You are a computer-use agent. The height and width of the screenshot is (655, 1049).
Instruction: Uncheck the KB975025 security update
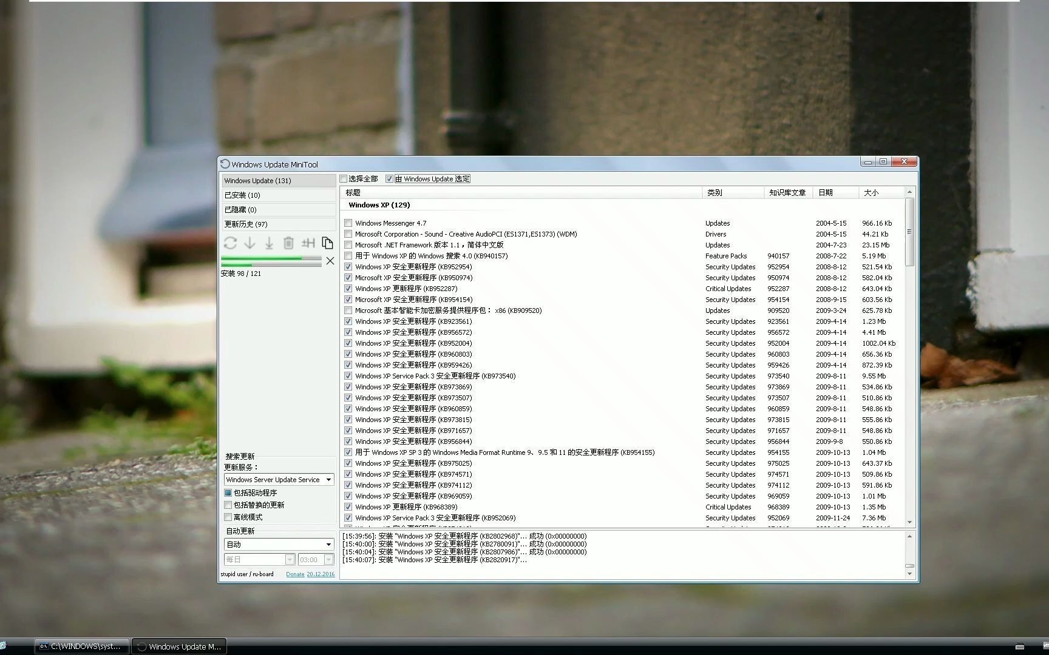coord(348,463)
